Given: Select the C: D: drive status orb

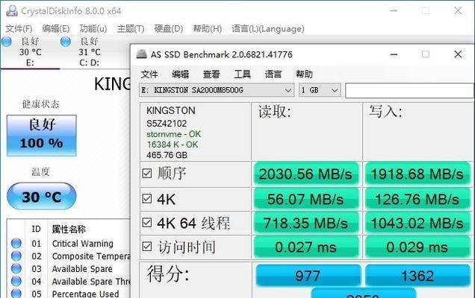Looking at the screenshot, I should [x=66, y=42].
